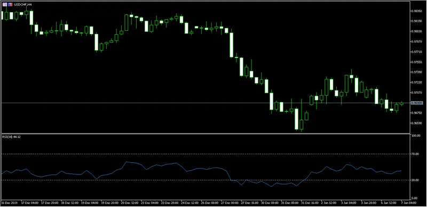This screenshot has height=207, width=427.
Task: Click the 20 Dec 12:00 time label
Action: click(130, 202)
